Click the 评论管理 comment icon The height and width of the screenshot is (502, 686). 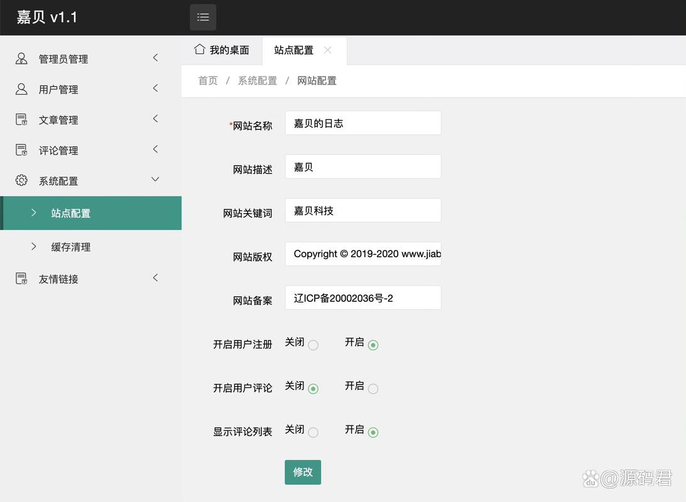tap(21, 150)
